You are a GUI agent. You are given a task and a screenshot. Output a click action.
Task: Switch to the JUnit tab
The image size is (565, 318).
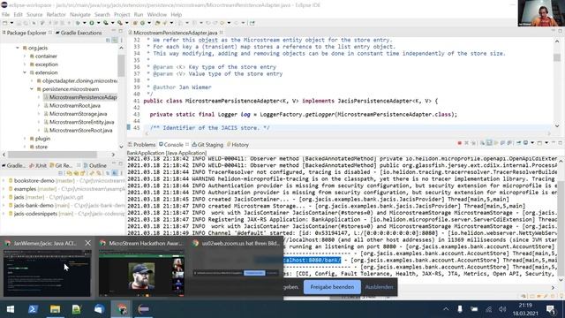(38, 165)
